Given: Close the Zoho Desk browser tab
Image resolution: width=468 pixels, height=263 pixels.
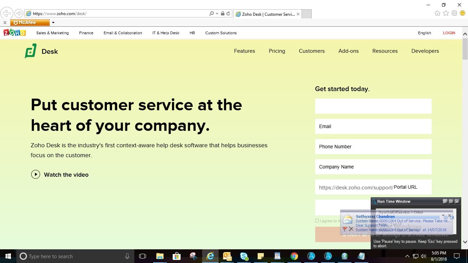Looking at the screenshot, I should [298, 14].
